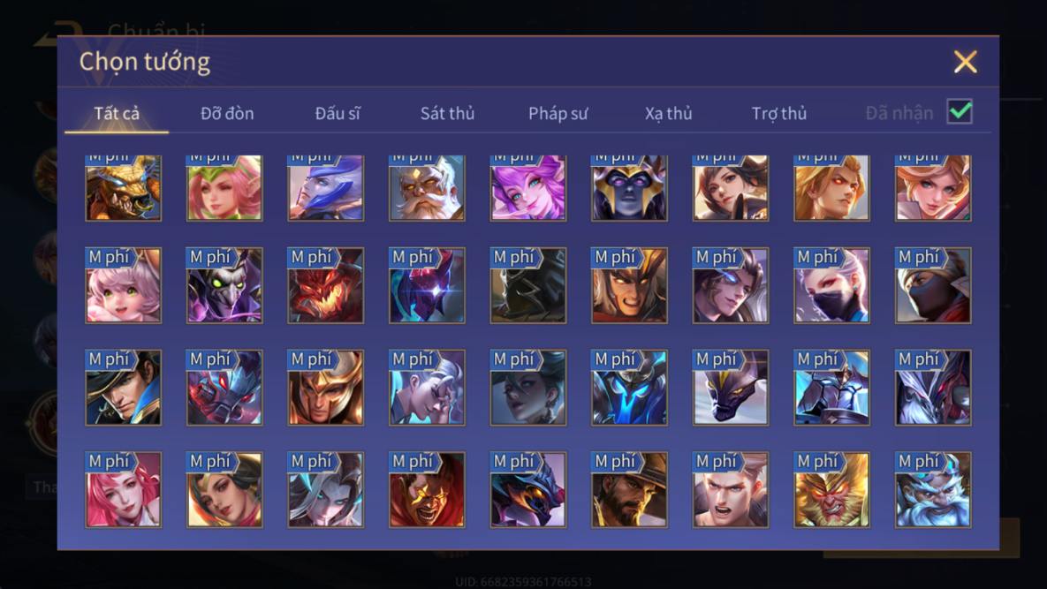The image size is (1047, 589).
Task: Select the golden spartan helmet hero
Action: pos(326,388)
